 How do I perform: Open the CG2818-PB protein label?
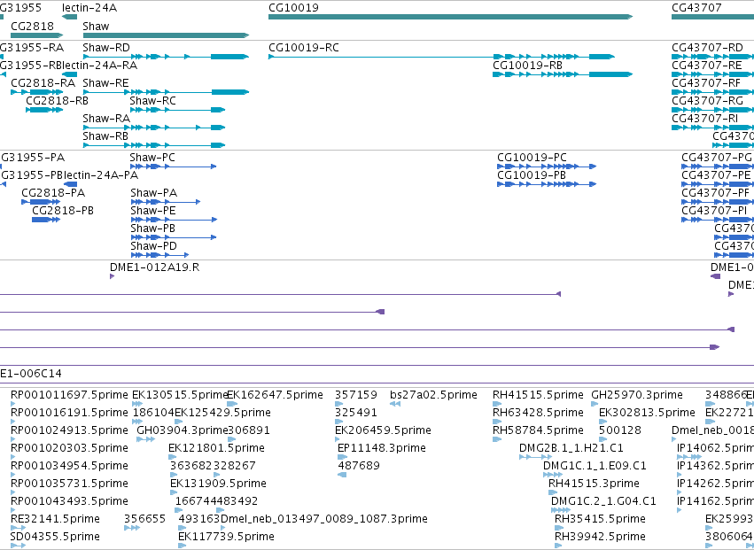[x=63, y=212]
